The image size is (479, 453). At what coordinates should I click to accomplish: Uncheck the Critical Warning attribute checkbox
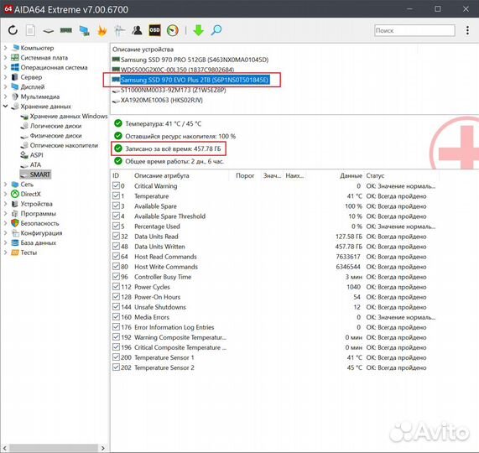pos(116,185)
